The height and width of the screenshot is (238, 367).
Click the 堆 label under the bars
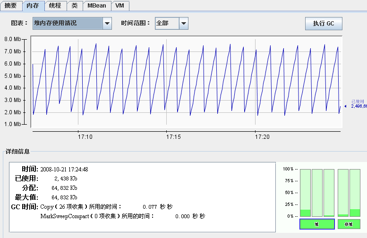tap(317, 224)
